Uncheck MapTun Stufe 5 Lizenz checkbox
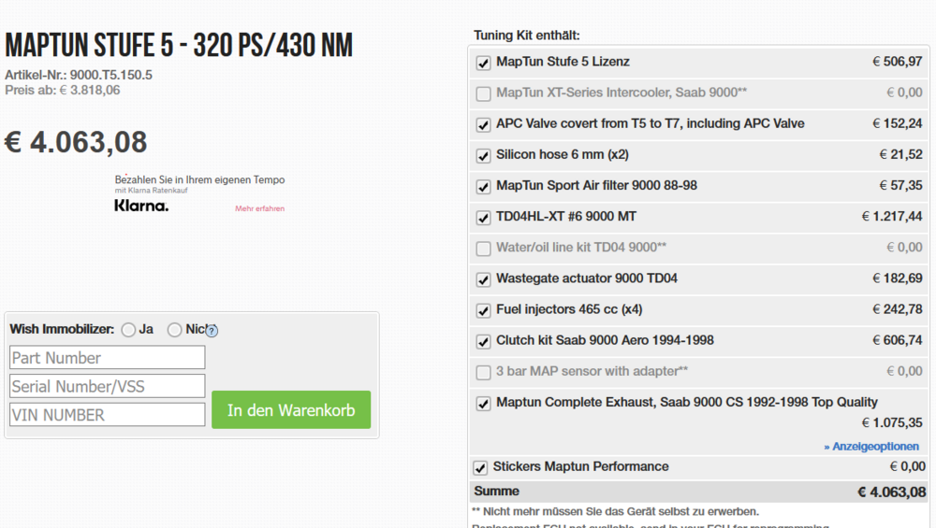Screen dimensions: 936x528 tap(484, 63)
